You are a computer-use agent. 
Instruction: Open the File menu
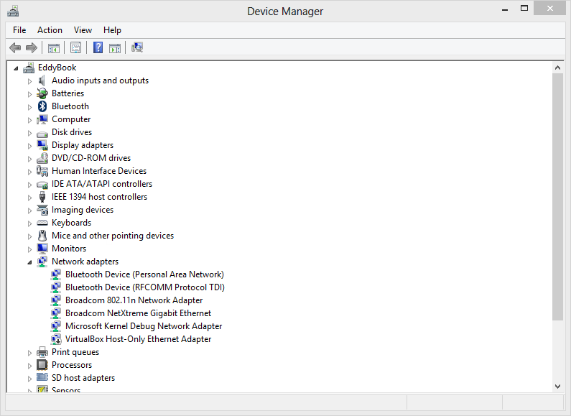click(19, 30)
